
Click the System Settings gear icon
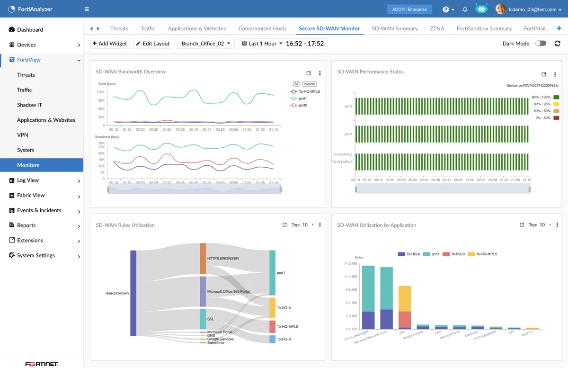click(12, 255)
